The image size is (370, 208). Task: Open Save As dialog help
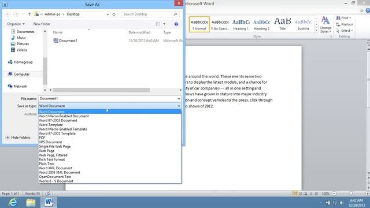click(176, 24)
